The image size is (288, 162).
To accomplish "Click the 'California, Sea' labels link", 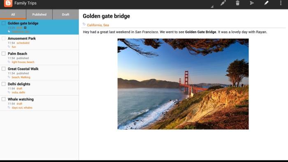I will point(98,25).
